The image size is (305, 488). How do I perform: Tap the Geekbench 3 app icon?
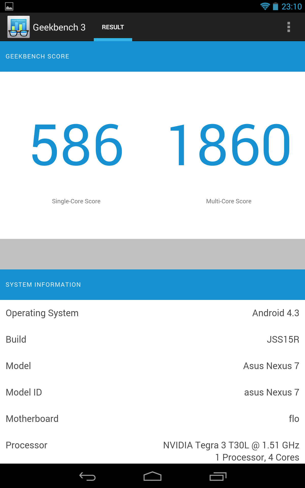19,27
